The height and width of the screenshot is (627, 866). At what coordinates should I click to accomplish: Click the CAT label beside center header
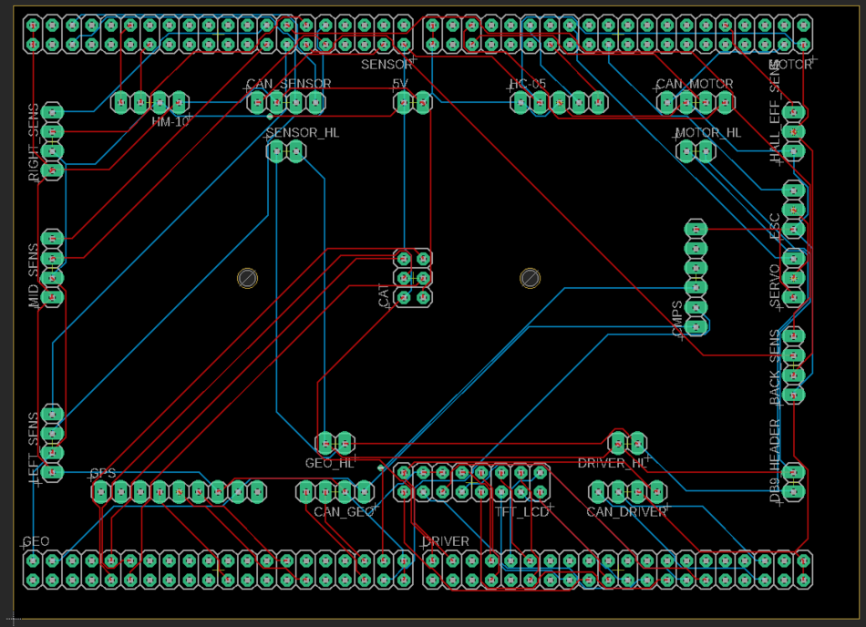pyautogui.click(x=384, y=295)
